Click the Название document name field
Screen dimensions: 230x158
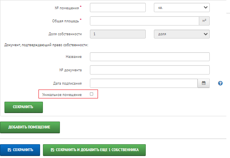[x=150, y=57]
